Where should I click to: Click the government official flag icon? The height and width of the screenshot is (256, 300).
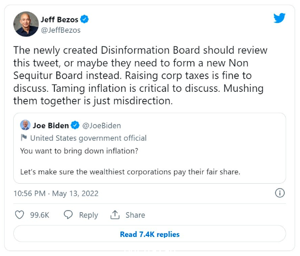[x=23, y=138]
